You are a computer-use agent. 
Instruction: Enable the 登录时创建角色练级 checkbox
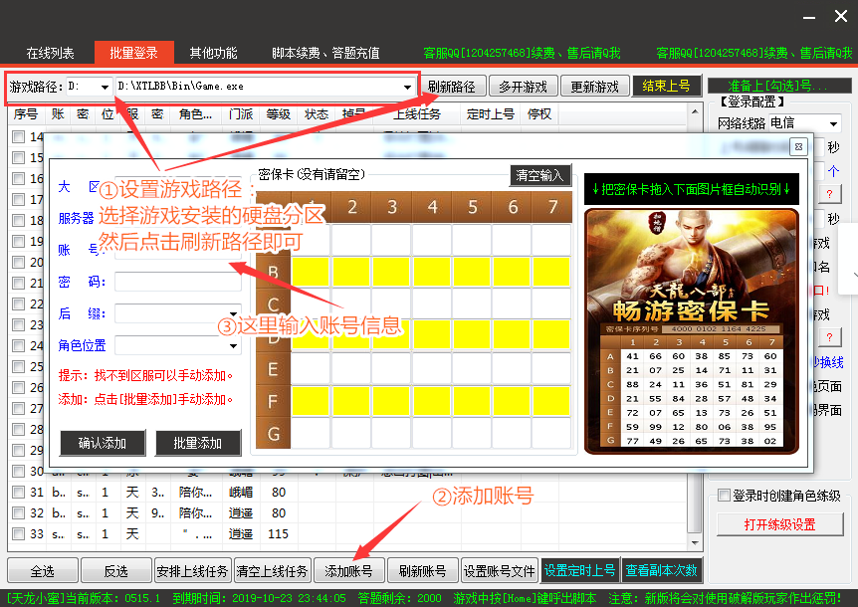pyautogui.click(x=724, y=496)
